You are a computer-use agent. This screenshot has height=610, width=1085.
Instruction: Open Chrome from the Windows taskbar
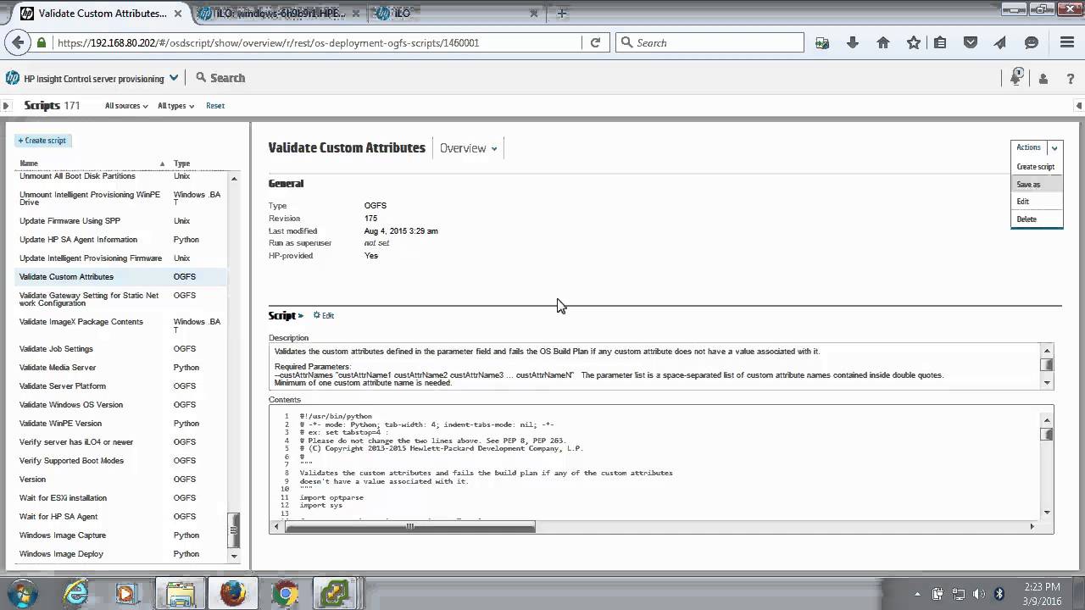click(284, 593)
